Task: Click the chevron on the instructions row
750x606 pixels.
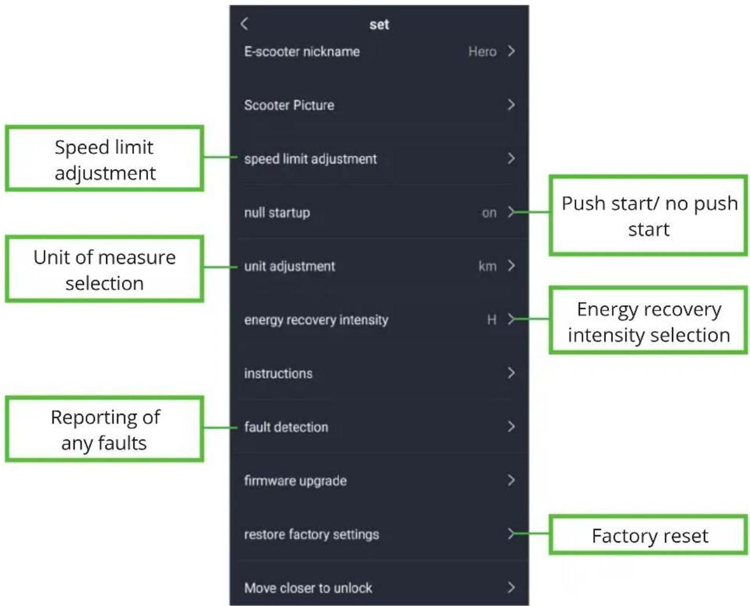Action: pyautogui.click(x=511, y=373)
